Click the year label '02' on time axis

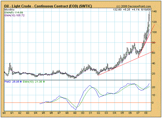click(x=99, y=113)
